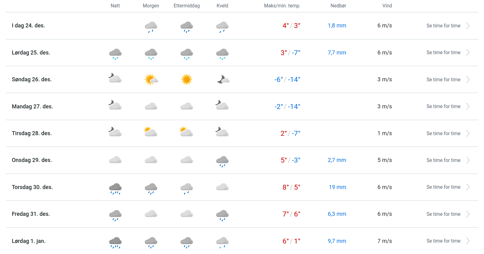Screen dimensions: 484x254
Task: Open "Se time for time" for Tirsdag 28. des.
Action: point(443,134)
